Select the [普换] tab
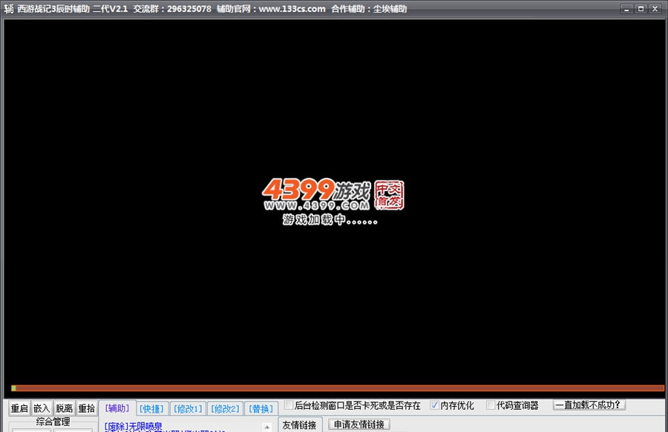The height and width of the screenshot is (432, 668). pos(261,408)
